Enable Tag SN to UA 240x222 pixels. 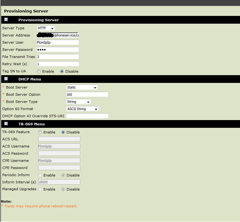(x=39, y=72)
